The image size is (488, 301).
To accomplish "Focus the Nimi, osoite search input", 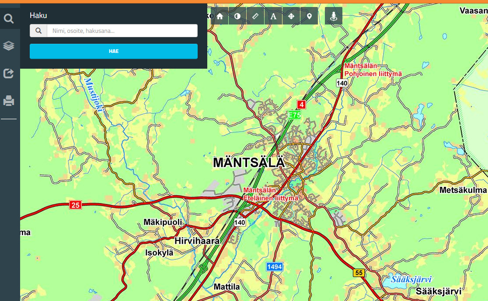I will tap(122, 31).
